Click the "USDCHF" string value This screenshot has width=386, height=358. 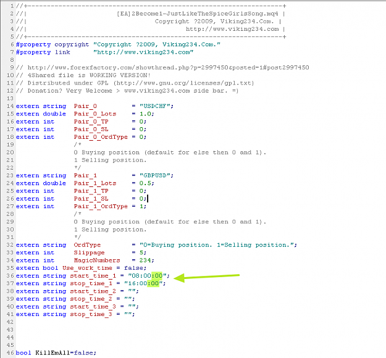[x=155, y=106]
